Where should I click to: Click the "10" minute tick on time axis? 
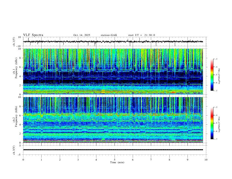[206, 160]
